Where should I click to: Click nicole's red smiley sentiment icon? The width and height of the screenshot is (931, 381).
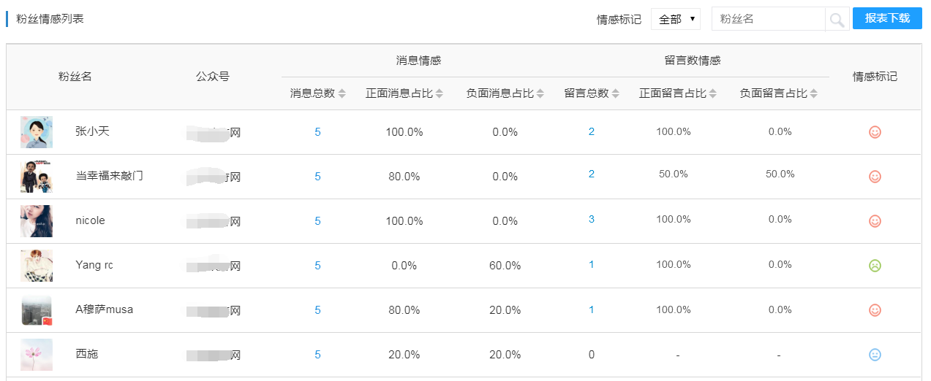(x=875, y=221)
